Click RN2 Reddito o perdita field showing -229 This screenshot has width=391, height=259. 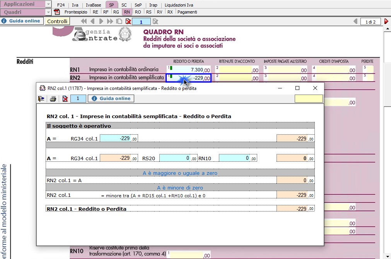point(189,78)
